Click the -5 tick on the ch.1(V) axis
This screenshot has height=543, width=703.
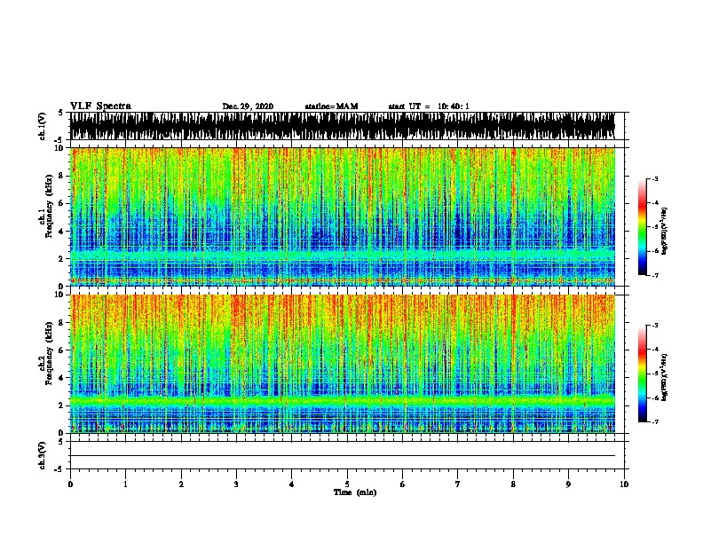click(x=59, y=140)
